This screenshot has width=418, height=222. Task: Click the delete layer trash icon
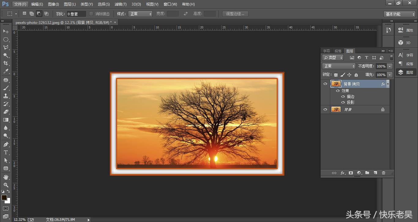pyautogui.click(x=383, y=173)
